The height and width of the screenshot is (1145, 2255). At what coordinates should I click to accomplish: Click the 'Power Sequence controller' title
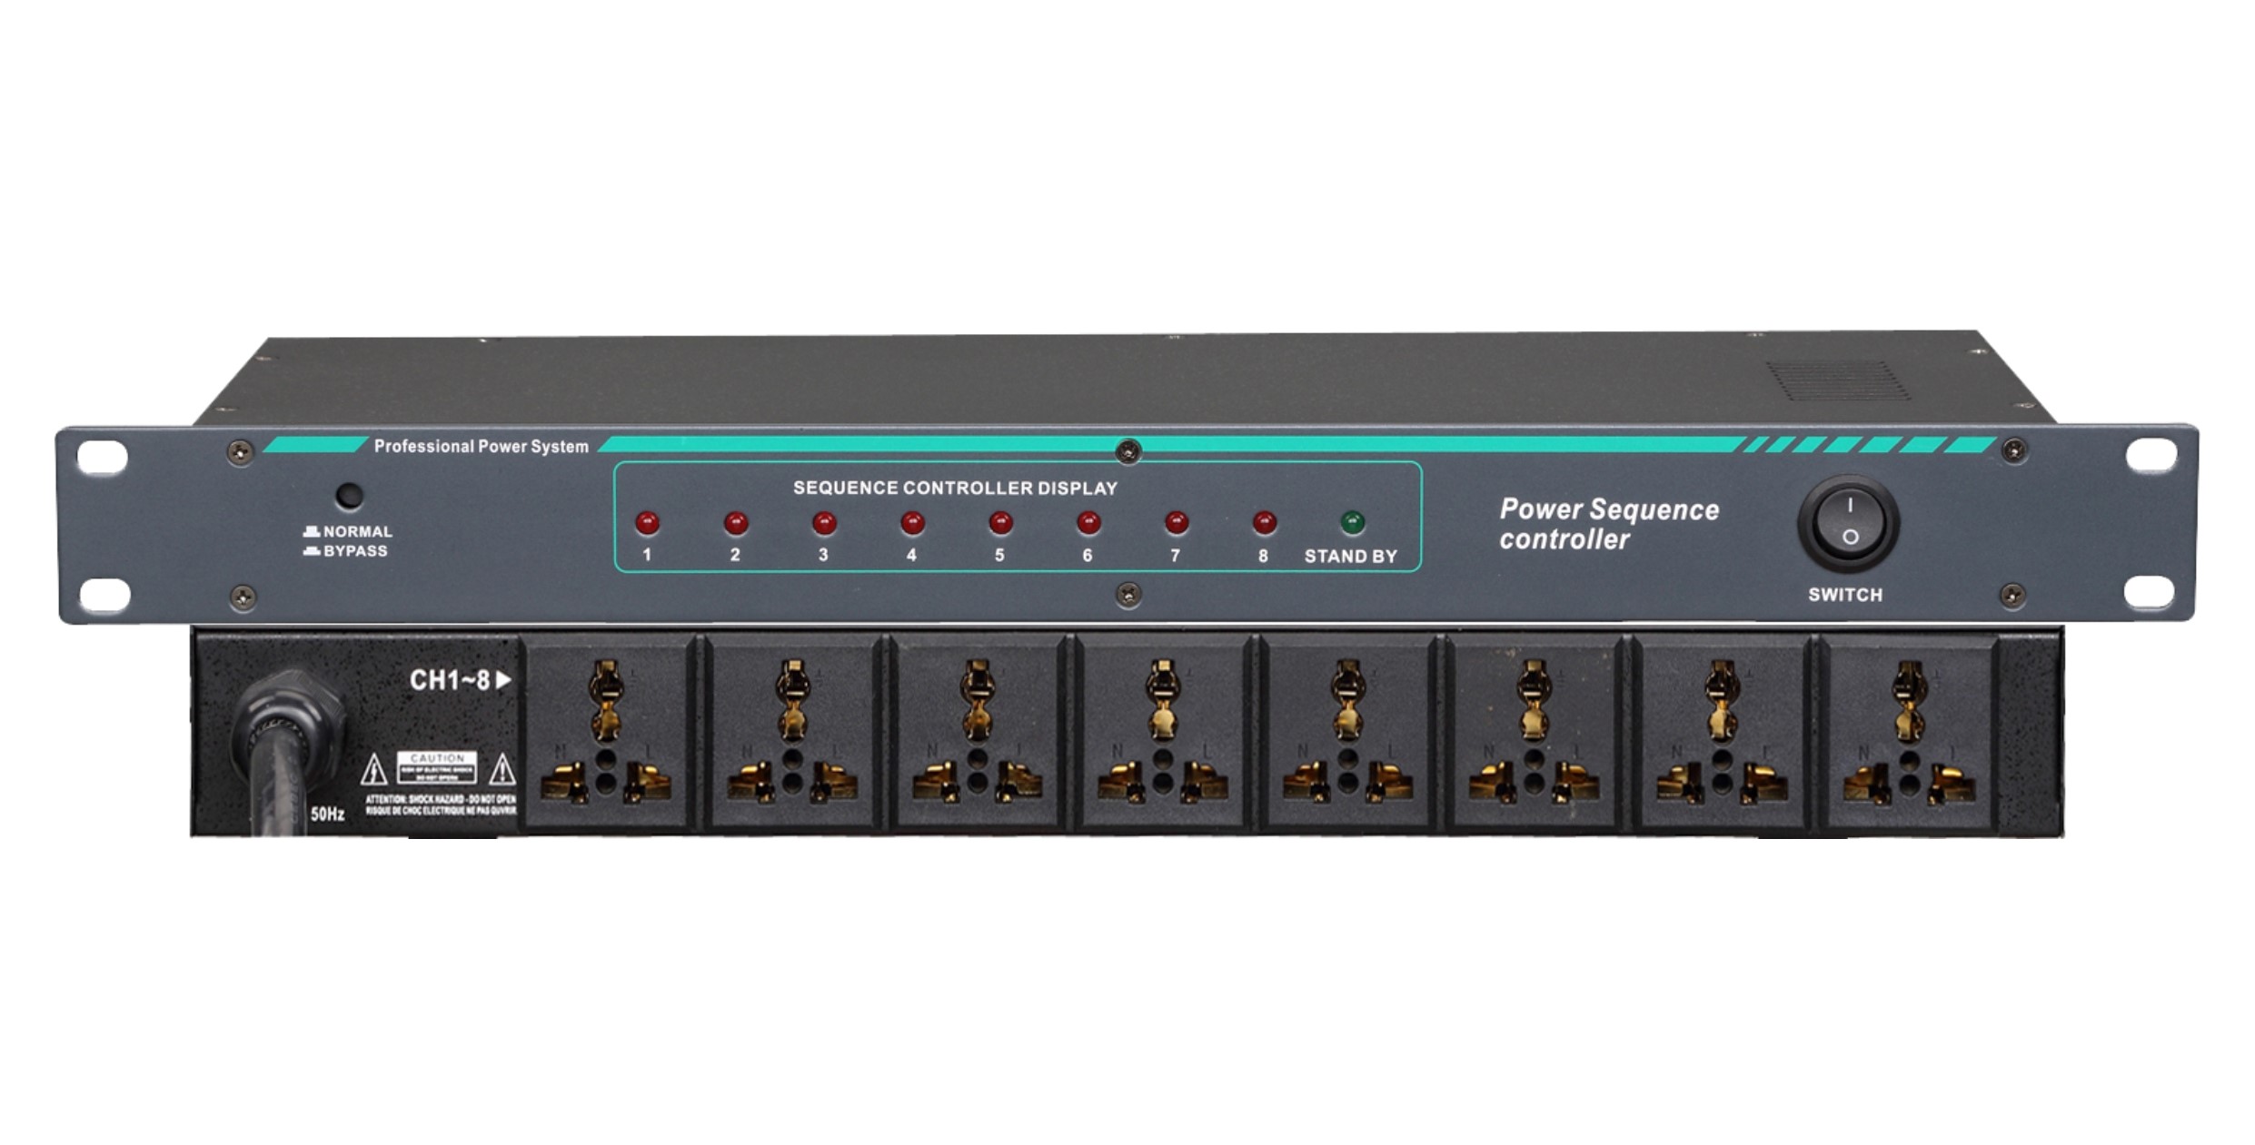point(1609,524)
